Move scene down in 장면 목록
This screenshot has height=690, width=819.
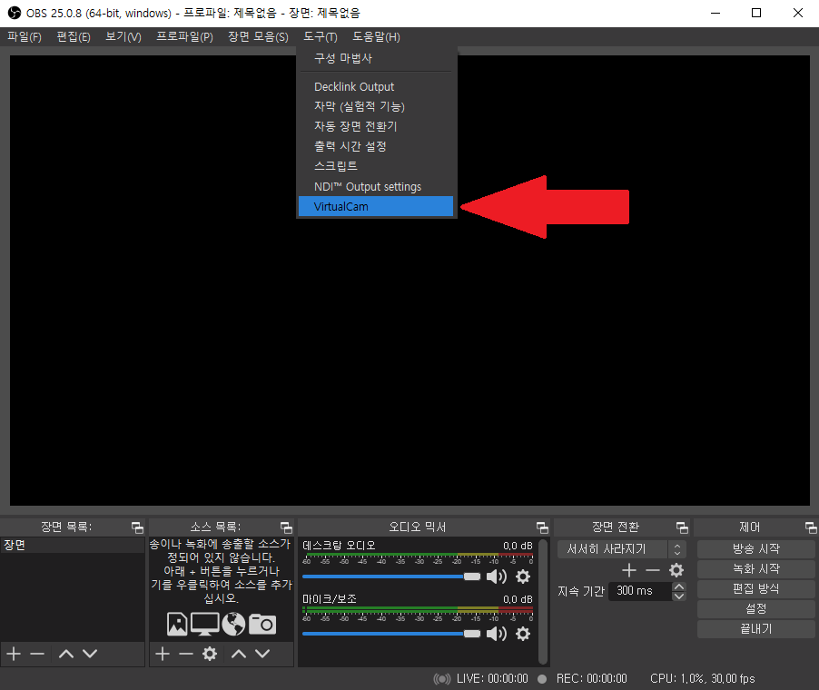point(90,654)
